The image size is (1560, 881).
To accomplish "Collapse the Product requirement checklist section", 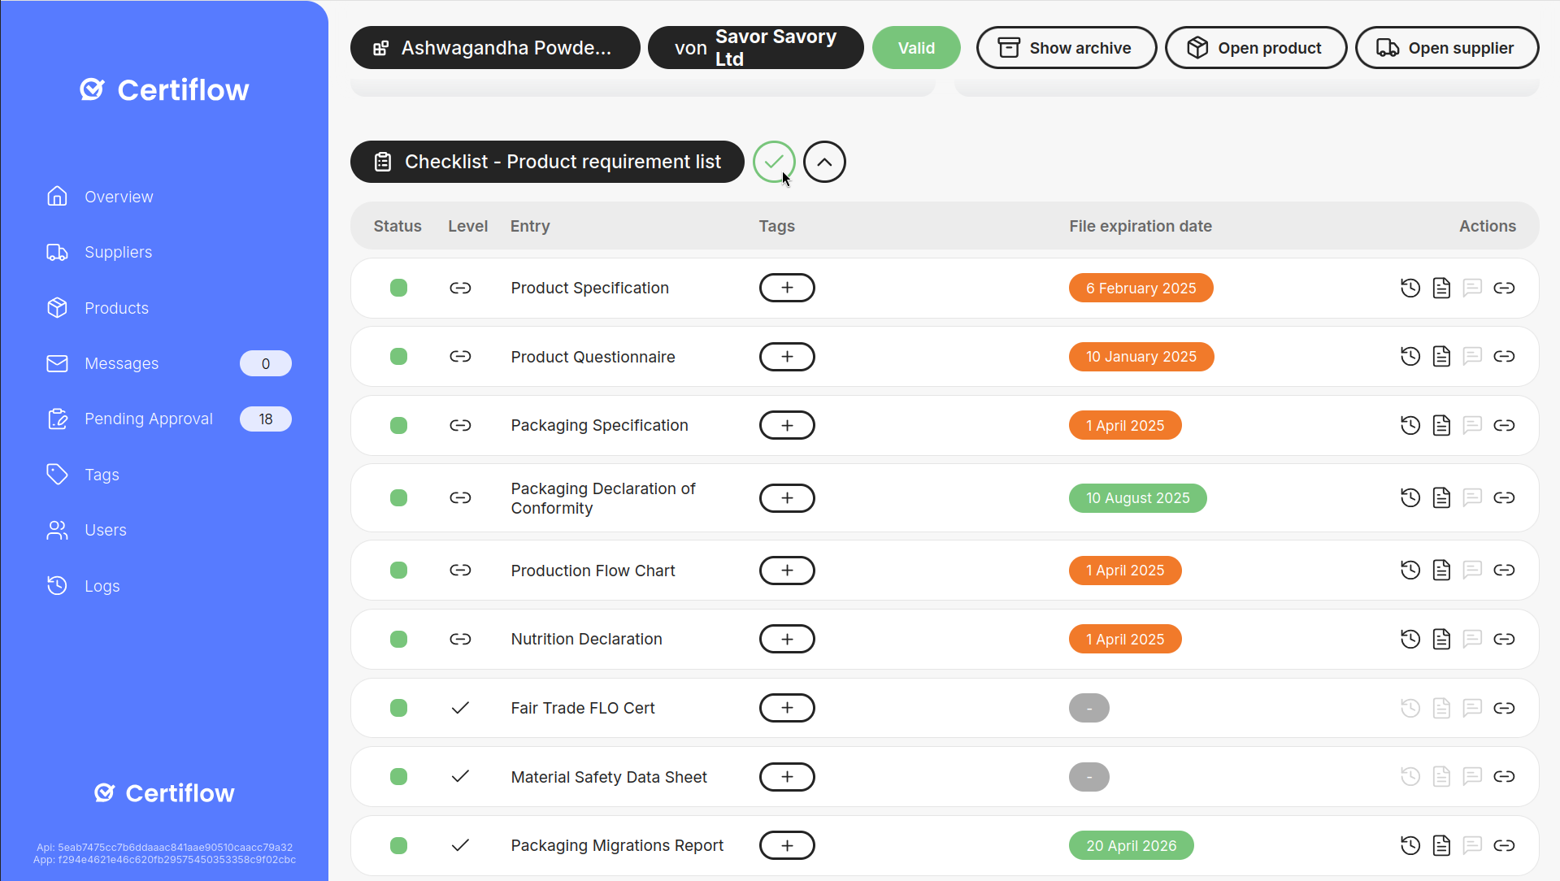I will coord(823,162).
